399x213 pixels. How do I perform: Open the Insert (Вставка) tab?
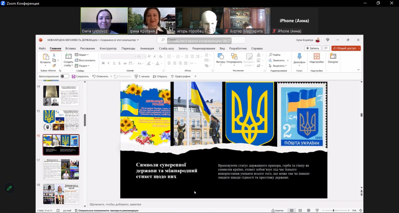[70, 48]
